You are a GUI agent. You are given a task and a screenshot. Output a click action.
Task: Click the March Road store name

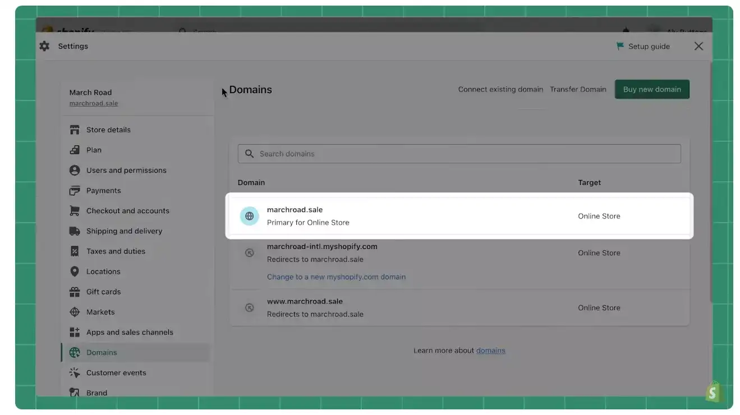tap(90, 93)
